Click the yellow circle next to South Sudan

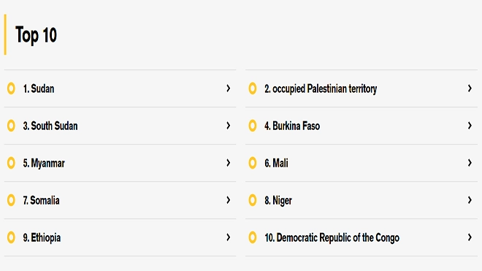tap(11, 126)
